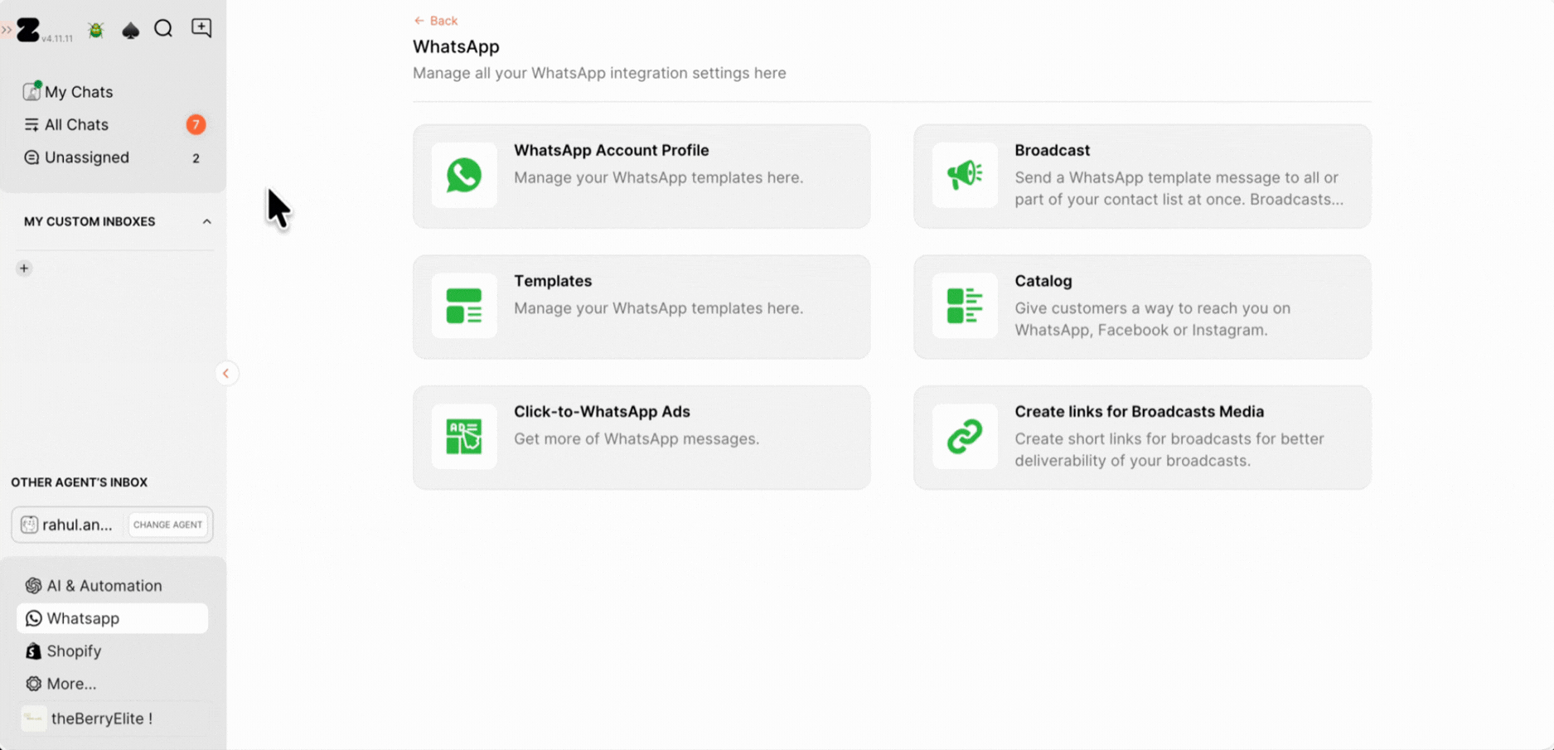Open the bug report icon
This screenshot has height=750, width=1554.
tap(96, 30)
